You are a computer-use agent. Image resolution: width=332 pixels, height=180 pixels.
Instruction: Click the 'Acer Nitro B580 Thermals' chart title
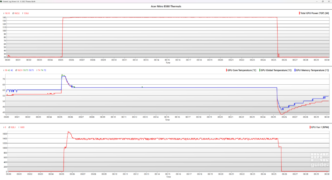point(166,6)
